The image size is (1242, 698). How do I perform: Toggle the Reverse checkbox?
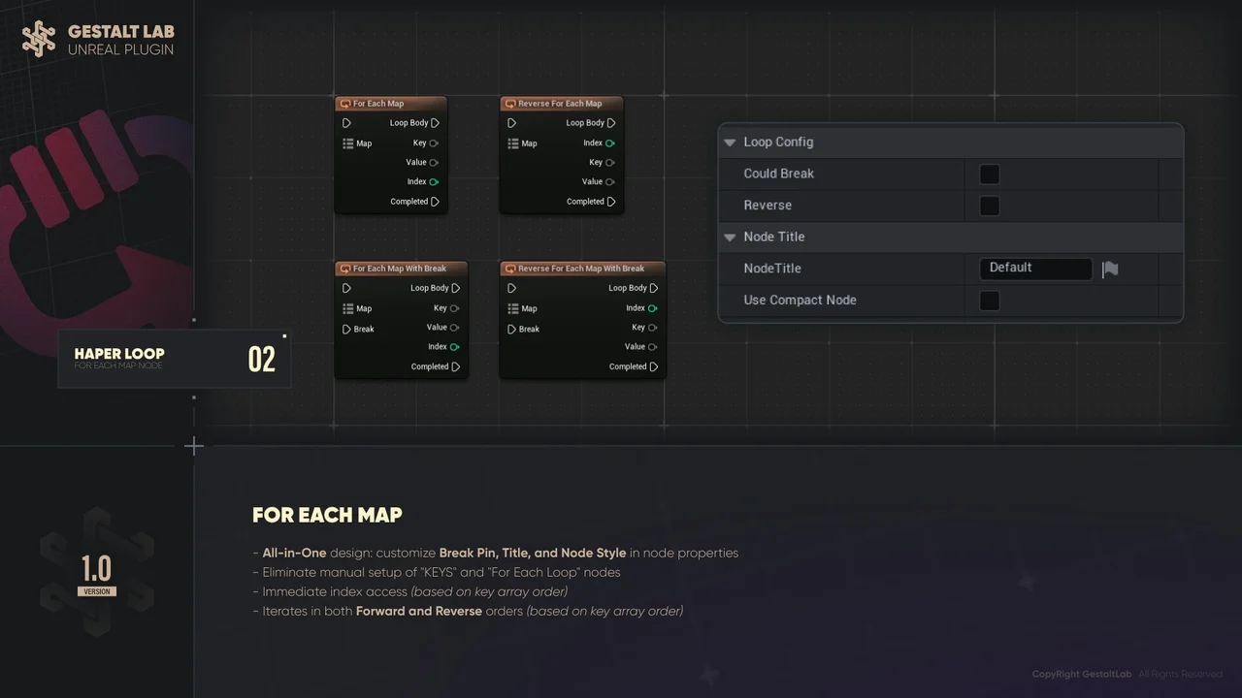tap(989, 206)
